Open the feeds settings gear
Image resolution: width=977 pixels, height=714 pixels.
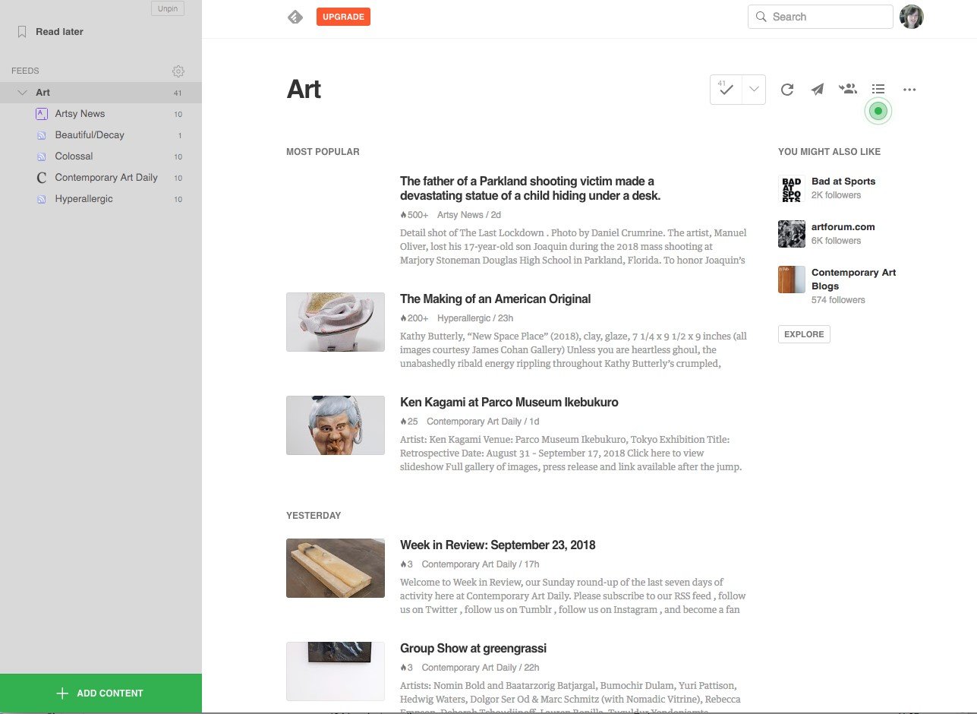pyautogui.click(x=178, y=71)
